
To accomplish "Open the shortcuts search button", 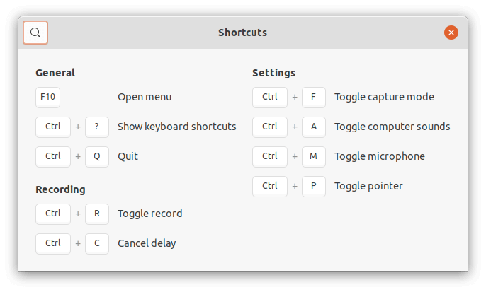I will 35,33.
